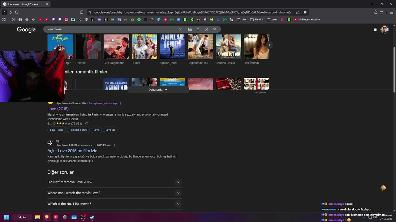
Task: Open more options for the IMDb result
Action: 120,104
